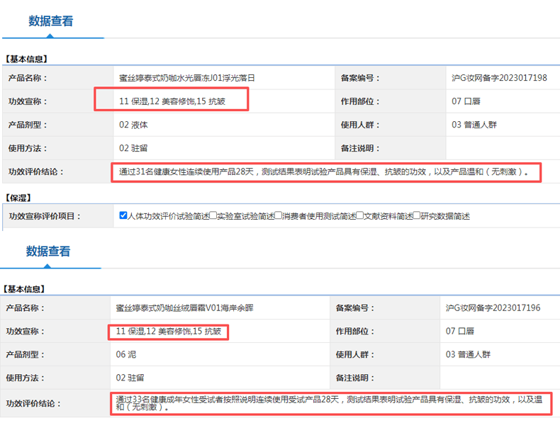Image resolution: width=560 pixels, height=440 pixels.
Task: Click product name 蜜丝婷泰式奶咖丝绒唇霜V01海岸余晖
Action: point(184,308)
